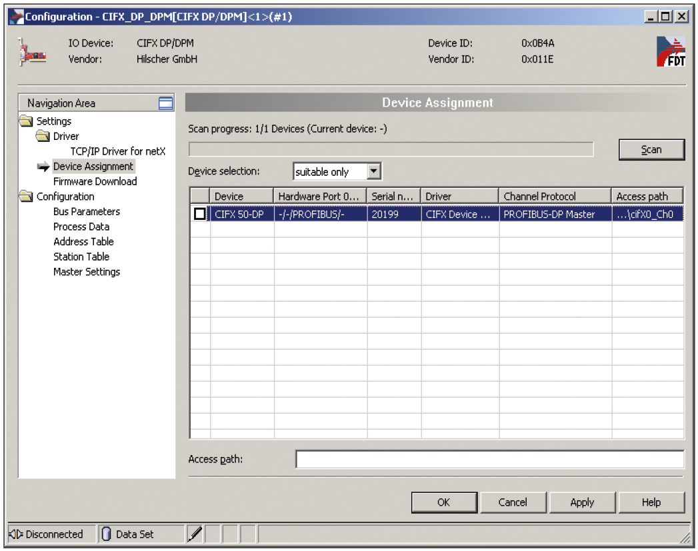Screen dimensions: 698x551
Task: Open Station Table page
Action: 81,257
